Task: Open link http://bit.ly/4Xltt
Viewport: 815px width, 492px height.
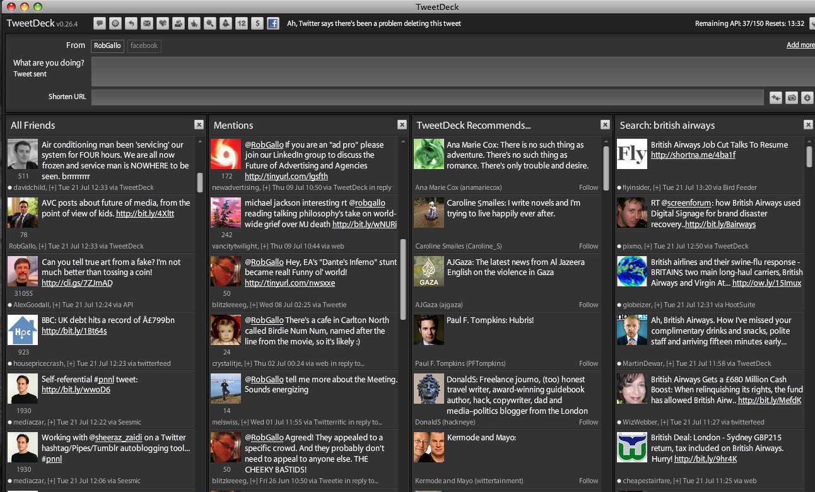Action: point(145,214)
